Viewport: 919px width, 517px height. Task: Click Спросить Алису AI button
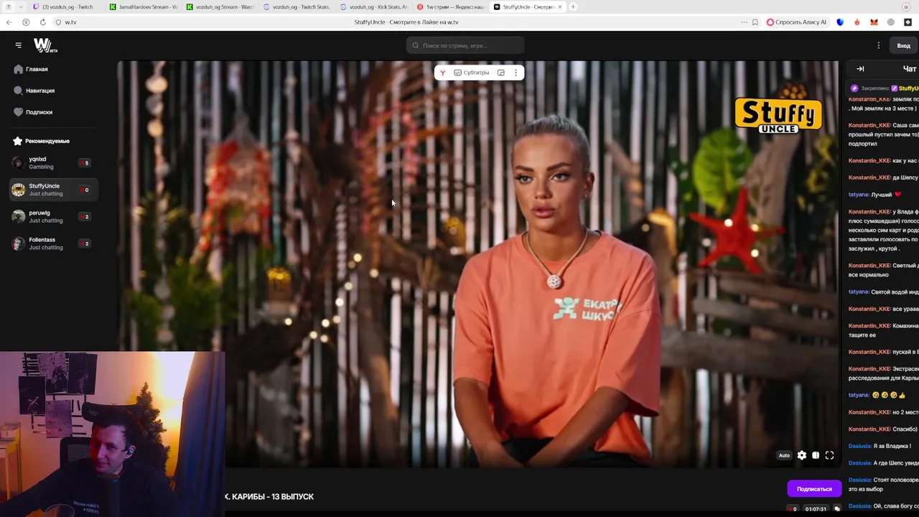(x=796, y=22)
